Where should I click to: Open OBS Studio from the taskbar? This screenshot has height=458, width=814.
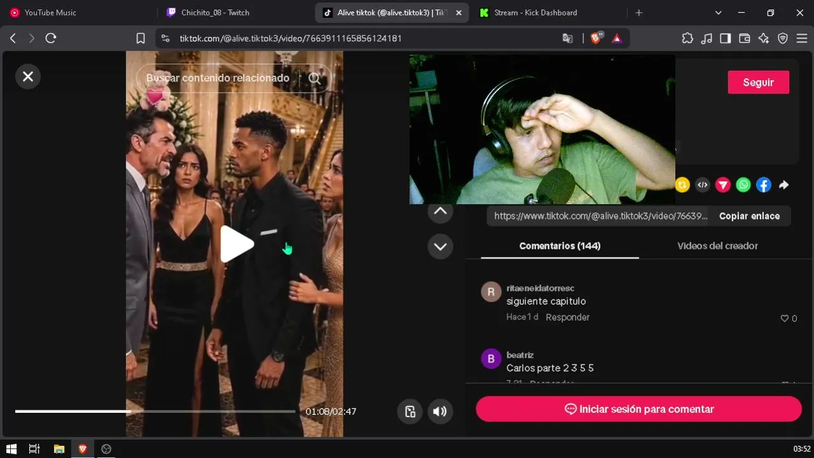(106, 448)
